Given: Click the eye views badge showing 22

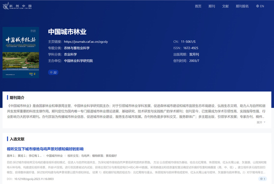Looking at the screenshot, I should pos(53,72).
